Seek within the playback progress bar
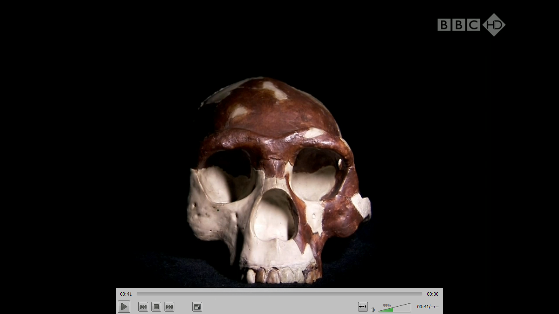 pos(279,294)
